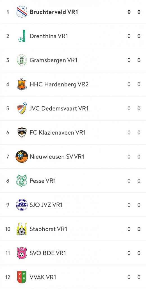Click the SJO JVZ blue round logo
Image resolution: width=146 pixels, height=289 pixels.
[x=22, y=205]
